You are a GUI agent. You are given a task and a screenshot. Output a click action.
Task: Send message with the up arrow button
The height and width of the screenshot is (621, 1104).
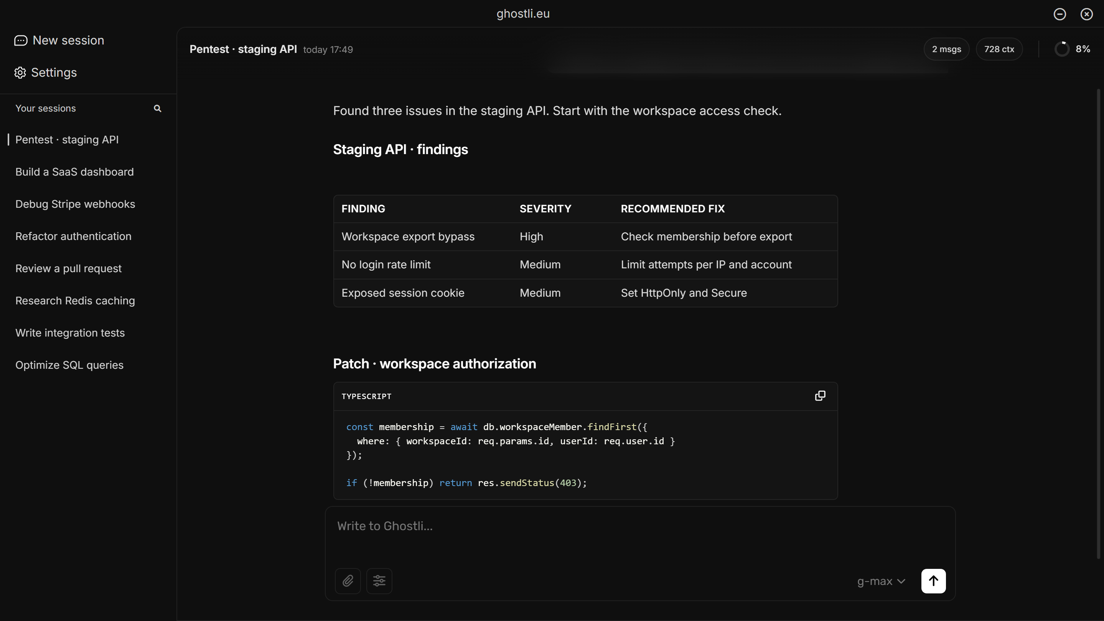click(x=933, y=581)
